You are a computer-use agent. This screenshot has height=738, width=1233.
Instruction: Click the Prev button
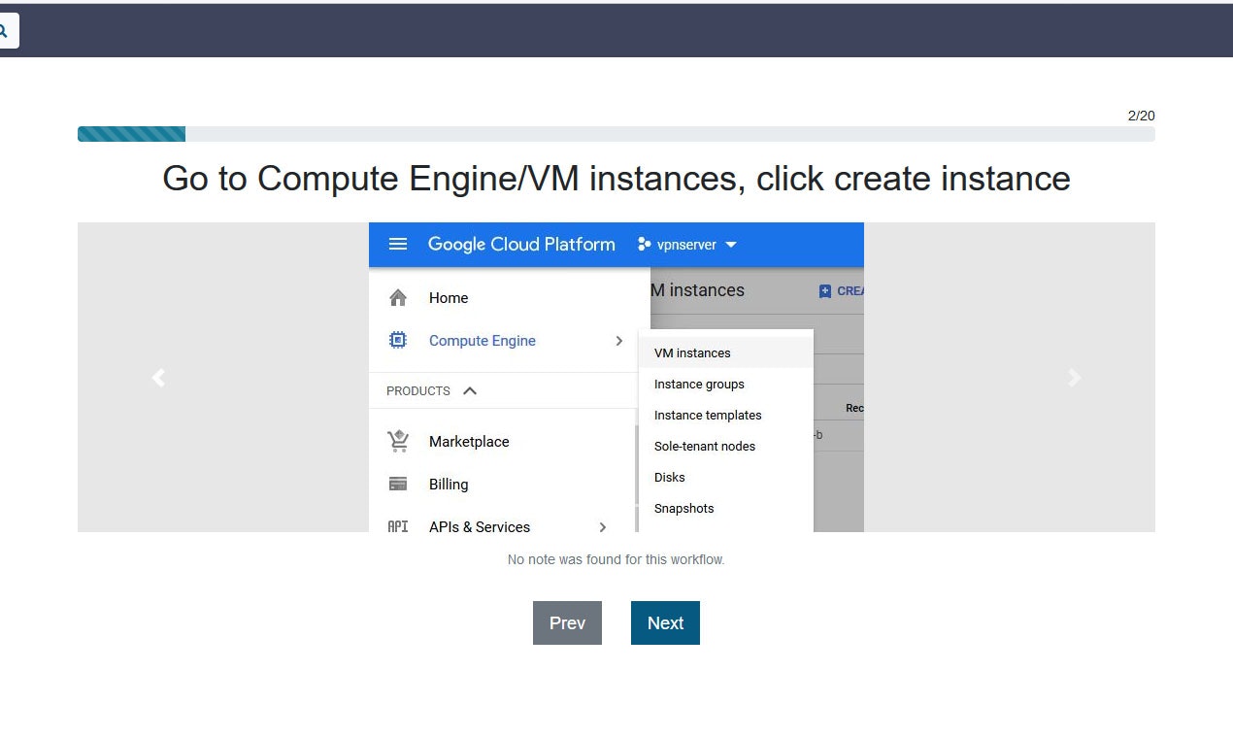(567, 622)
